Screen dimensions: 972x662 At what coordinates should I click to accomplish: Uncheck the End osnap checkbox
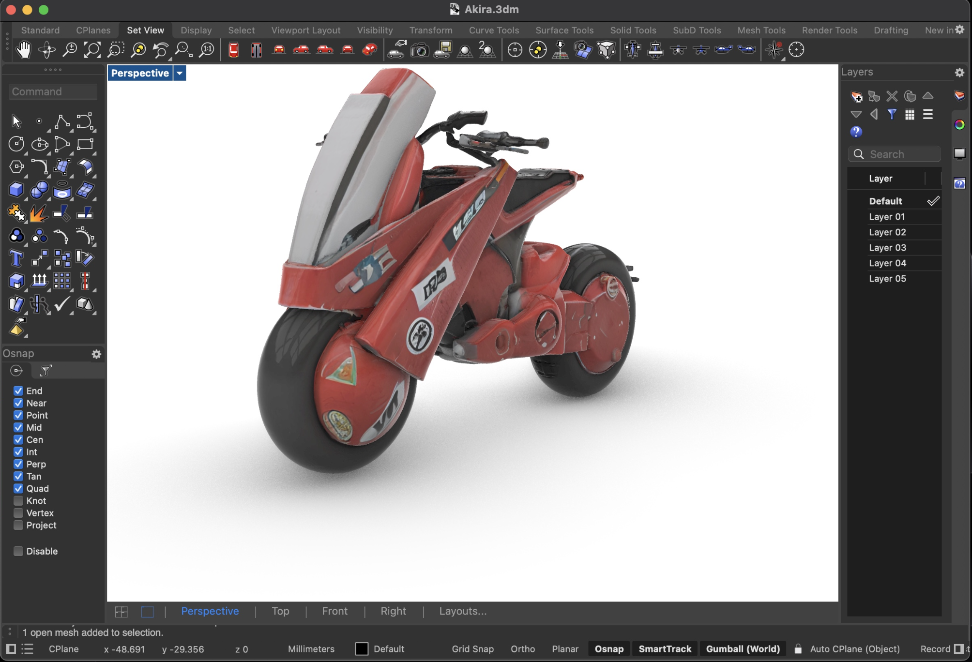pyautogui.click(x=18, y=391)
